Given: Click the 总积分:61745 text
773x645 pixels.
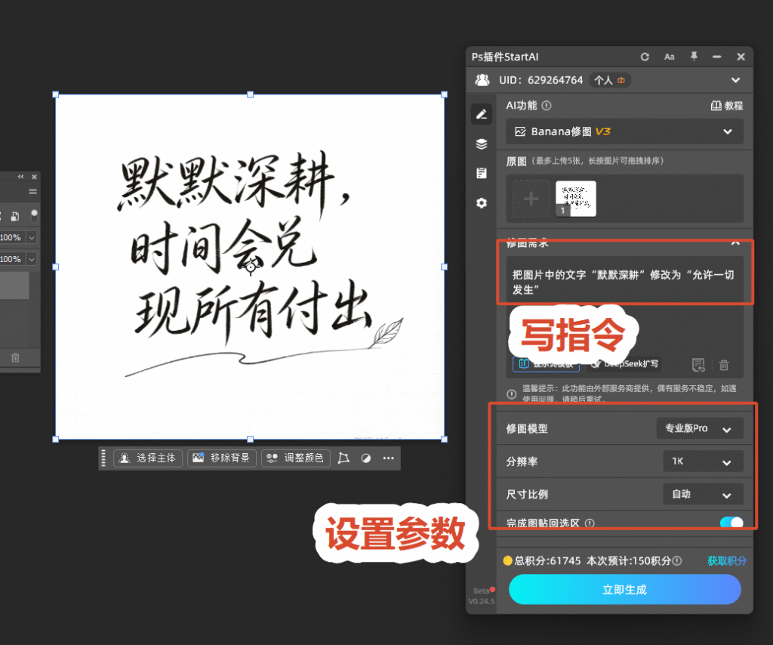Looking at the screenshot, I should (x=547, y=560).
